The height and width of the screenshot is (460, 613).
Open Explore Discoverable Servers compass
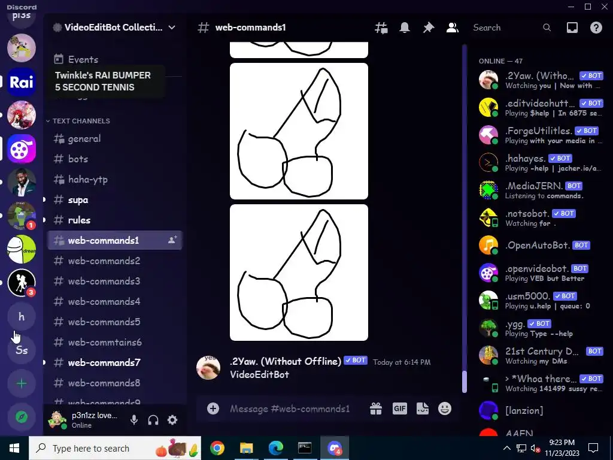(x=22, y=417)
